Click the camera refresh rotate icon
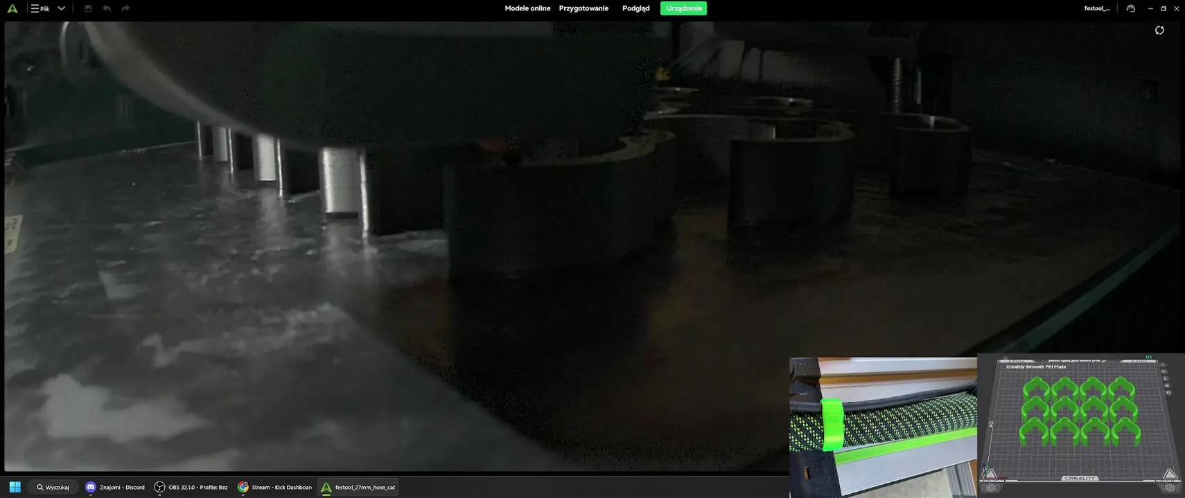1185x498 pixels. pyautogui.click(x=1159, y=30)
